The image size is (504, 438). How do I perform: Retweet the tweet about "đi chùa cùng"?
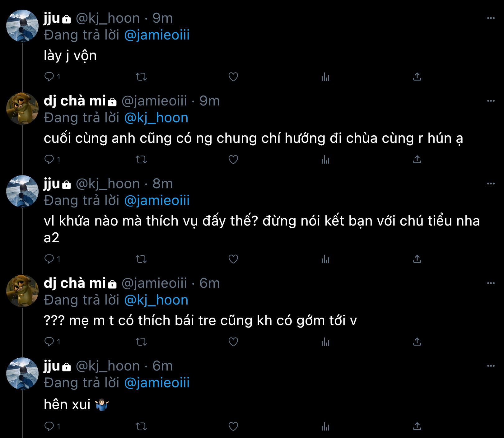[141, 160]
